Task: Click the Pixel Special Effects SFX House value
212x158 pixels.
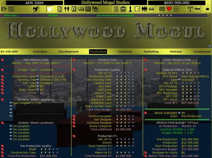Action: [195, 76]
